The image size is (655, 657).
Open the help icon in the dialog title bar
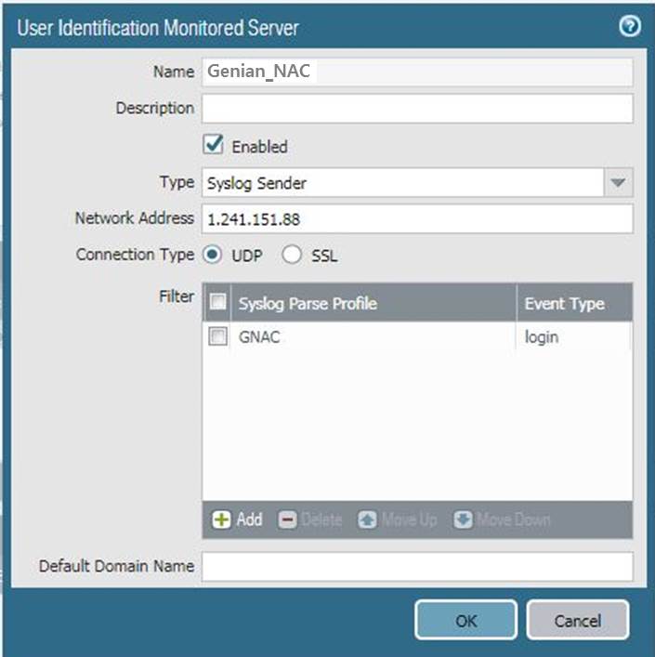[629, 27]
